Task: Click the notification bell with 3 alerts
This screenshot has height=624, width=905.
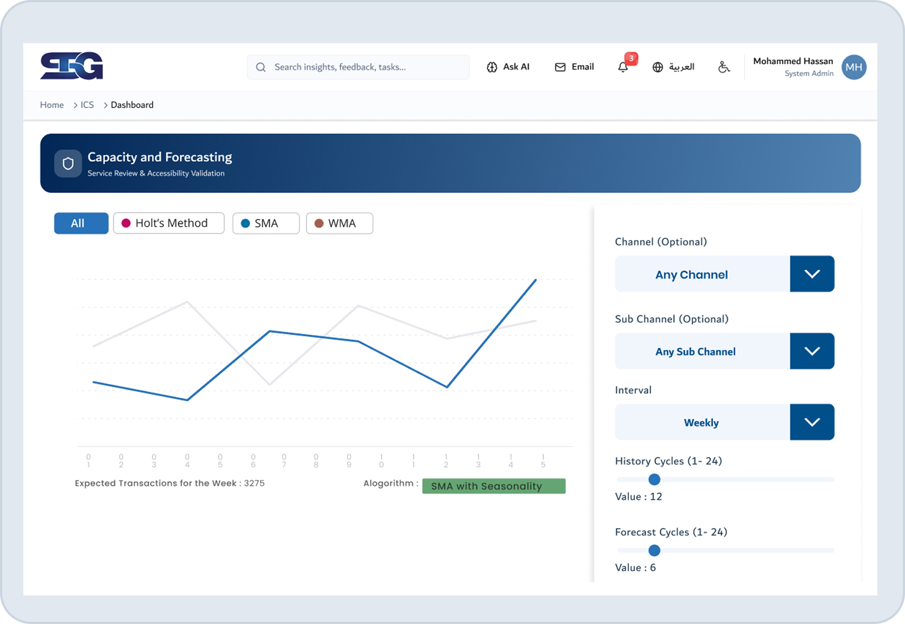Action: [x=623, y=67]
